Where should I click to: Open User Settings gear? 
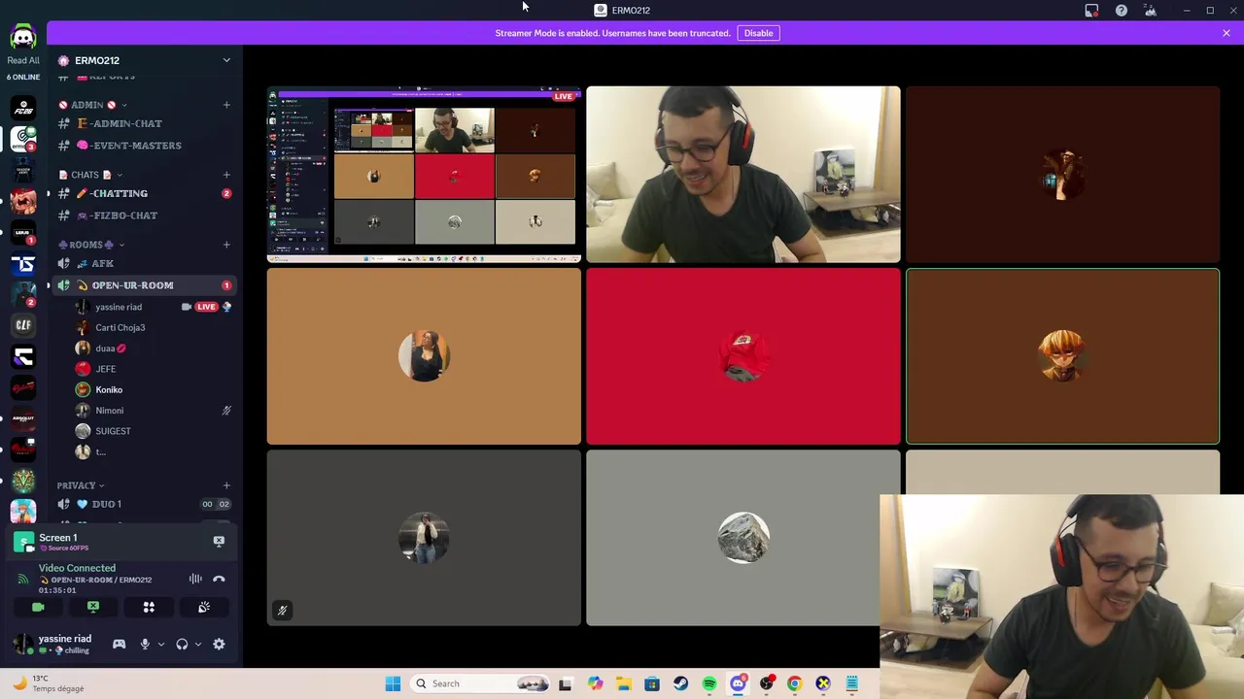(x=219, y=644)
